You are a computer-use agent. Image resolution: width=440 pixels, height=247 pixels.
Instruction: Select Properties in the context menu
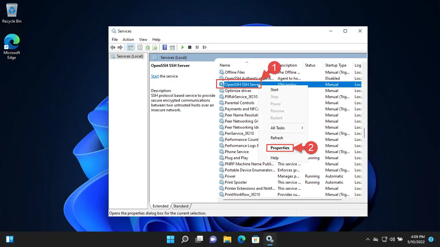pos(280,148)
